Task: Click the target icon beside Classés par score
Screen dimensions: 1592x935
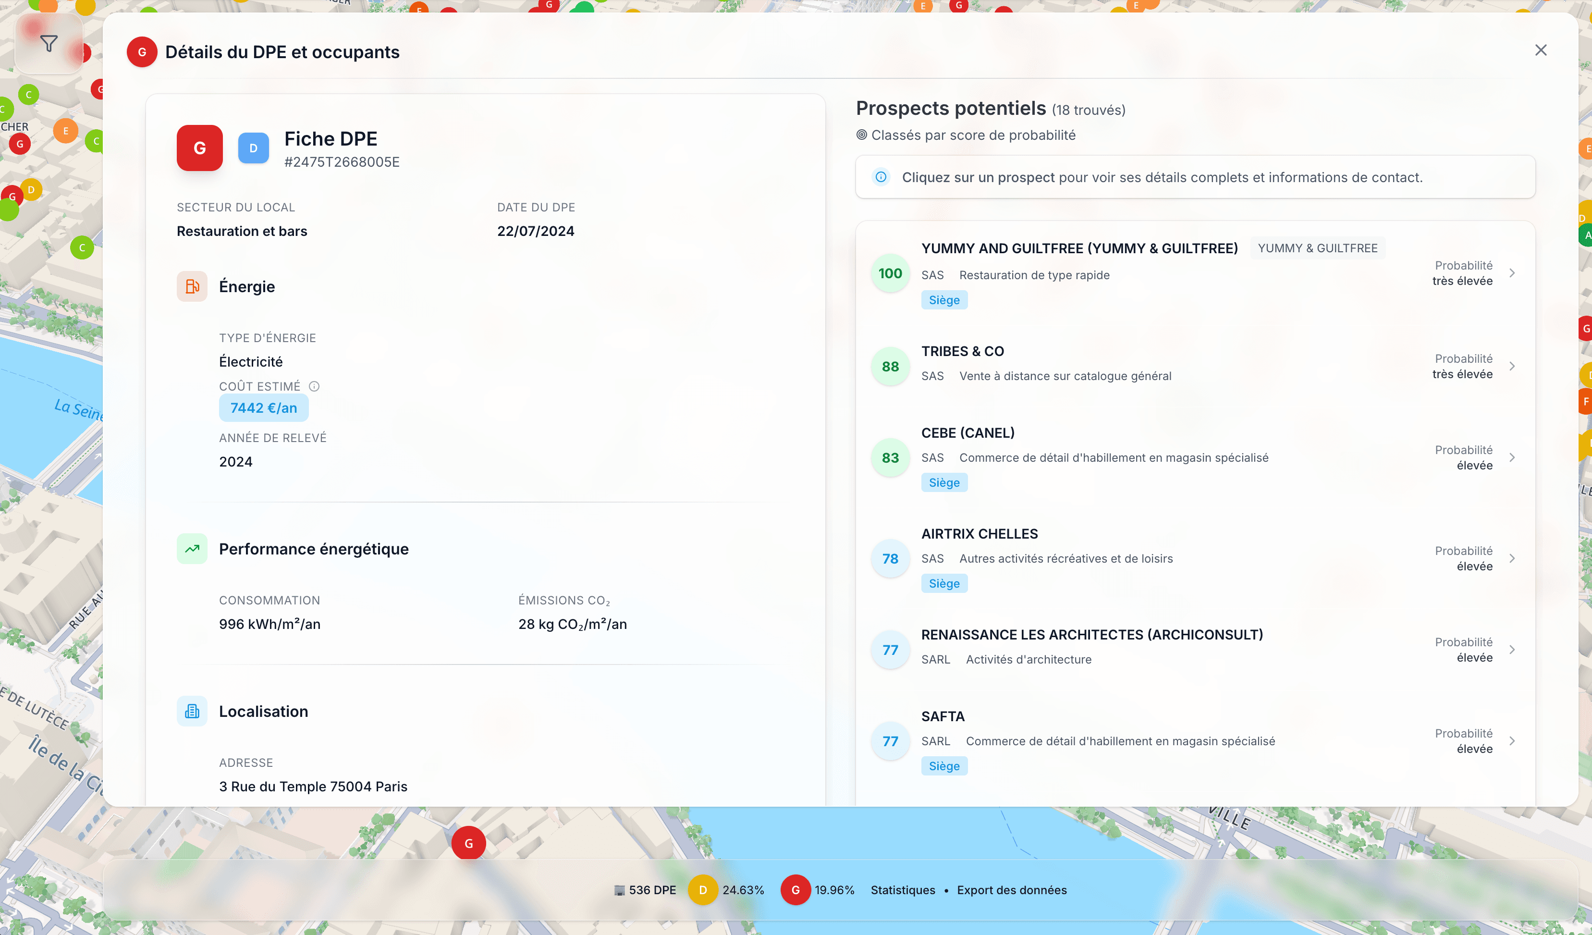Action: 862,135
